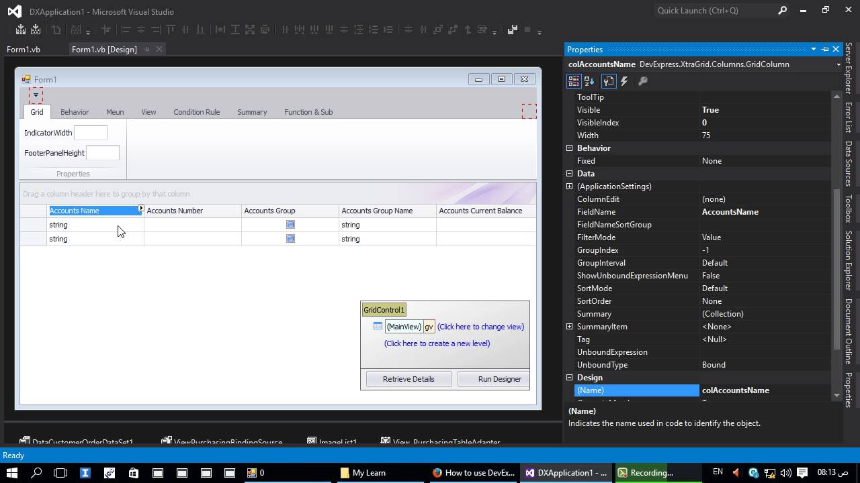Click Bring to Front toolbar icon
The width and height of the screenshot is (860, 483).
[437, 30]
